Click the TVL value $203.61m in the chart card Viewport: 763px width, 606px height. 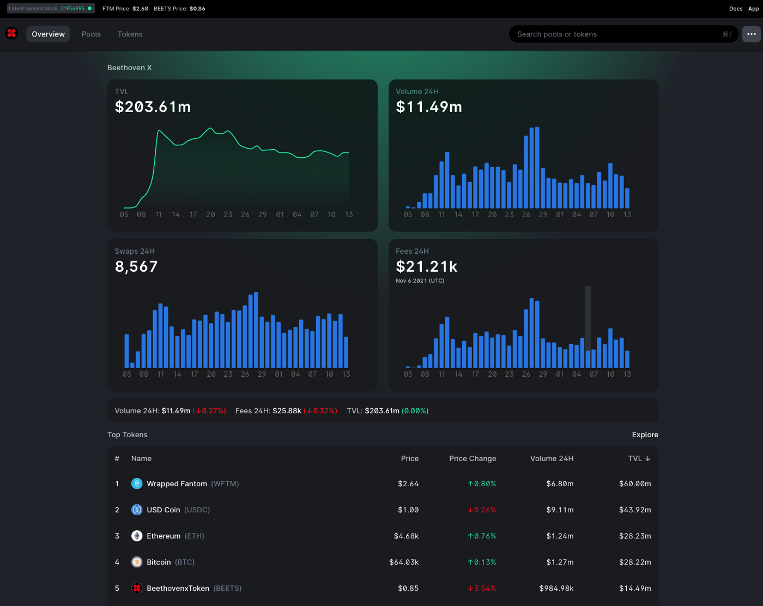click(153, 107)
